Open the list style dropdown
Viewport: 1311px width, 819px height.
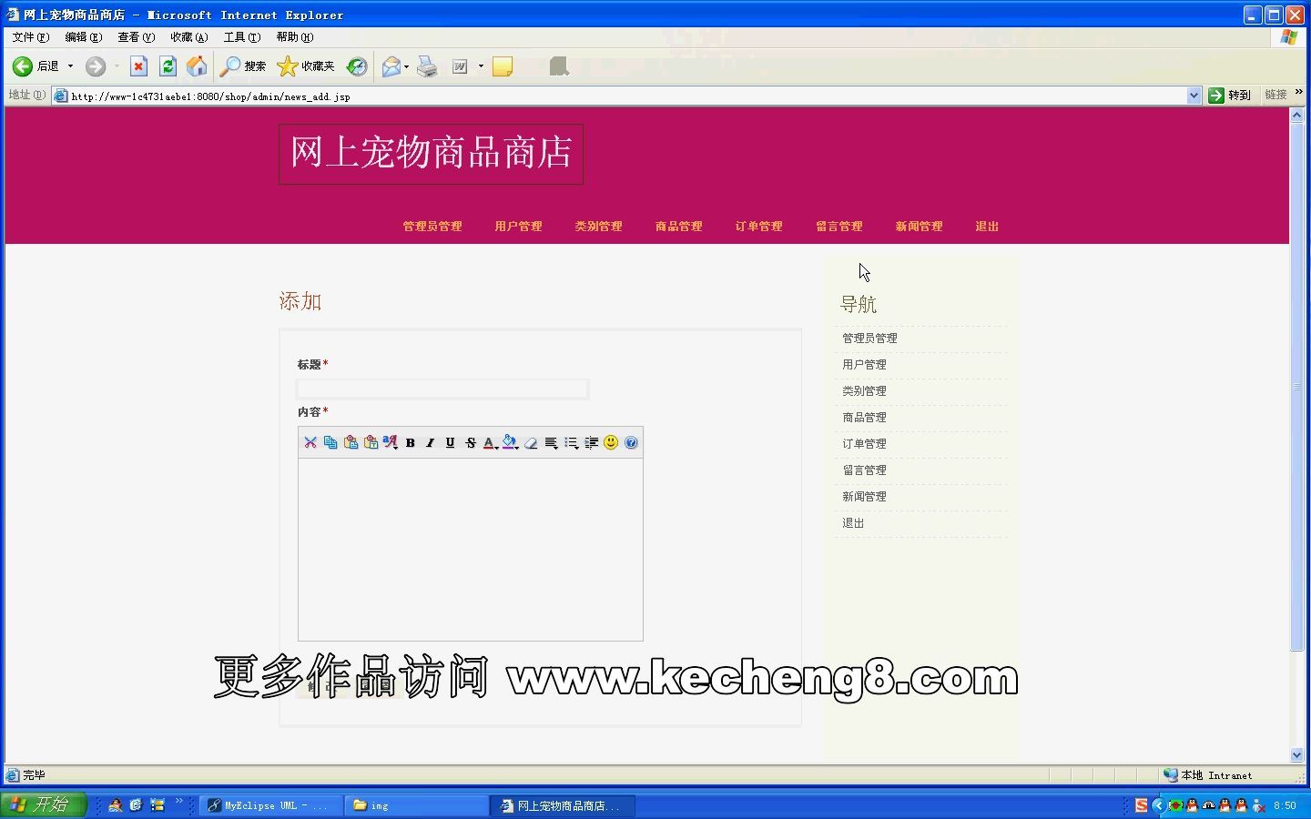pos(571,442)
